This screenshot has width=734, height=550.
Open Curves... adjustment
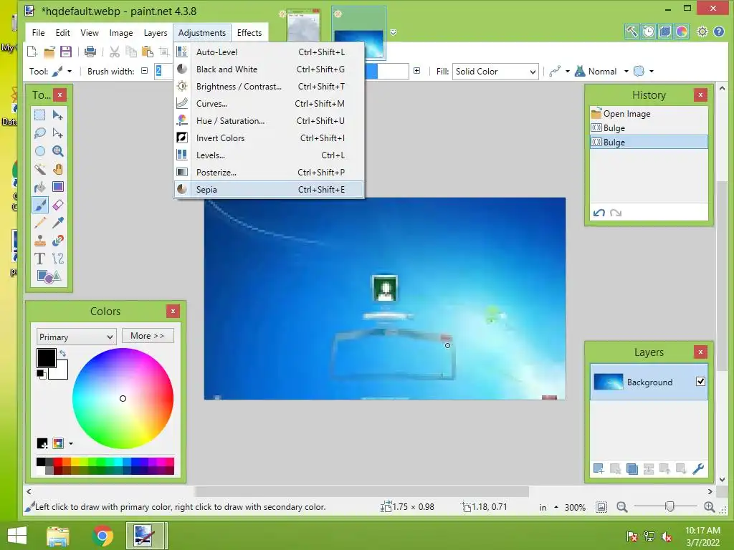pyautogui.click(x=269, y=103)
